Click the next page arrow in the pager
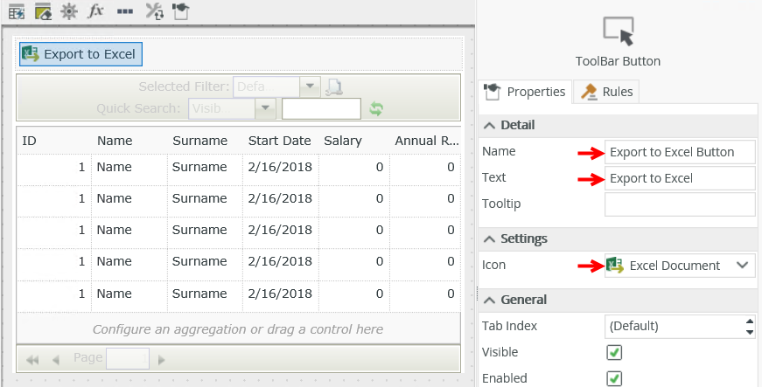 click(161, 359)
